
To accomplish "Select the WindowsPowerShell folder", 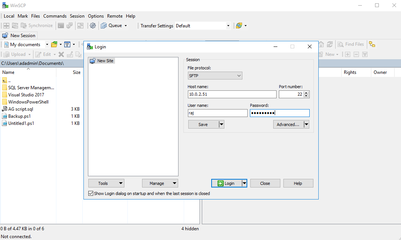I will [25, 102].
